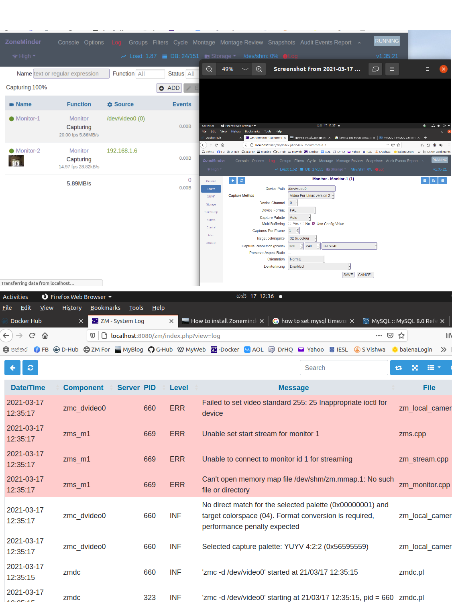This screenshot has height=602, width=452.
Task: Click the /dev/video0 (0) source link
Action: point(126,119)
